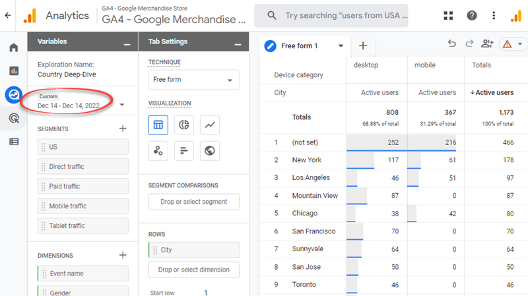The height and width of the screenshot is (296, 528).
Task: Open the GA4 property selector
Action: (174, 15)
